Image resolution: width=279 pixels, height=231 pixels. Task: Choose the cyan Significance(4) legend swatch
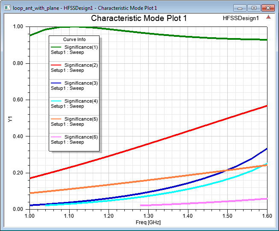tap(56, 101)
